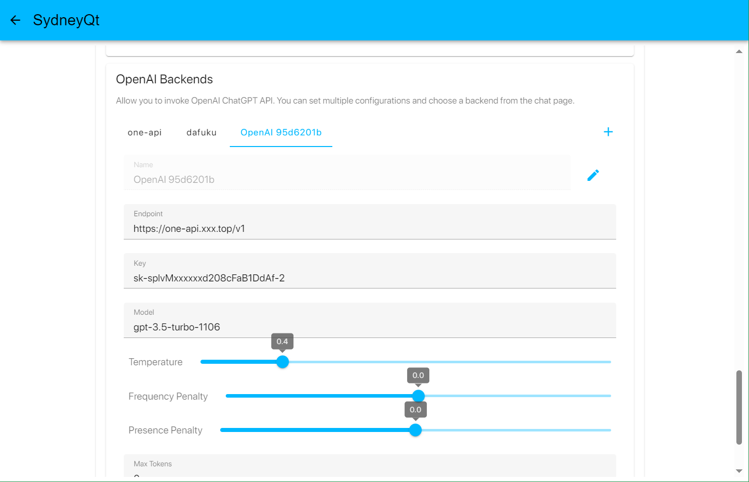
Task: Grab the Temperature slider handle
Action: click(x=283, y=362)
